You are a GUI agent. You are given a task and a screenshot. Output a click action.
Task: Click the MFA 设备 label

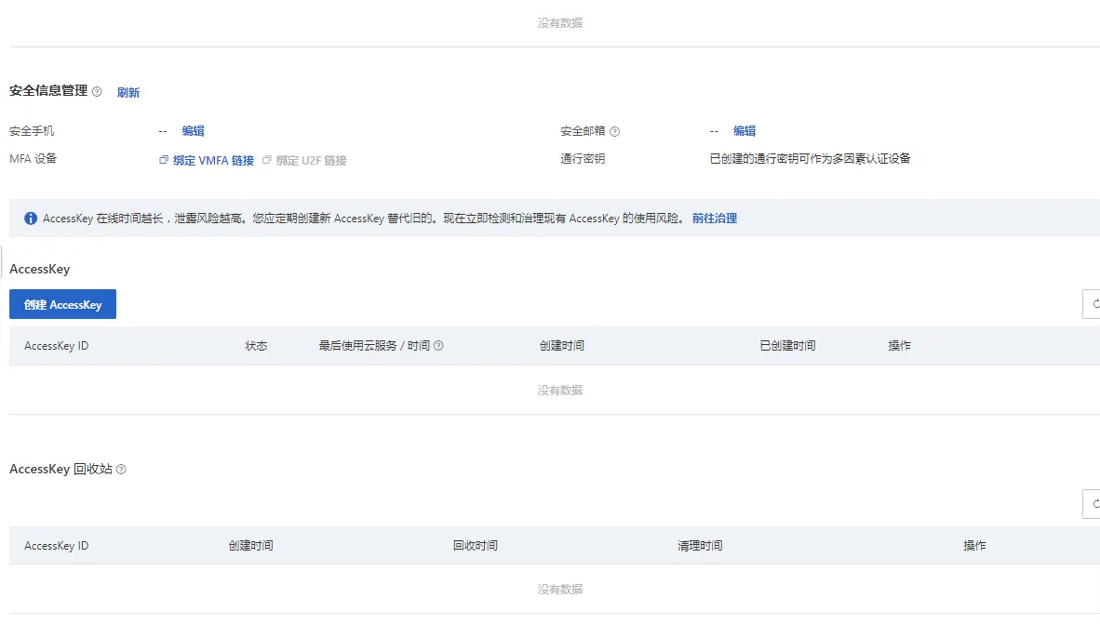(33, 159)
